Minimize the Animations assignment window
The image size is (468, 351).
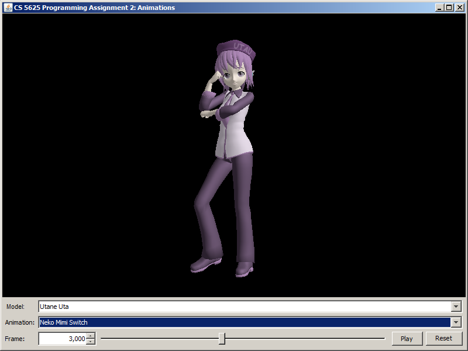(439, 8)
